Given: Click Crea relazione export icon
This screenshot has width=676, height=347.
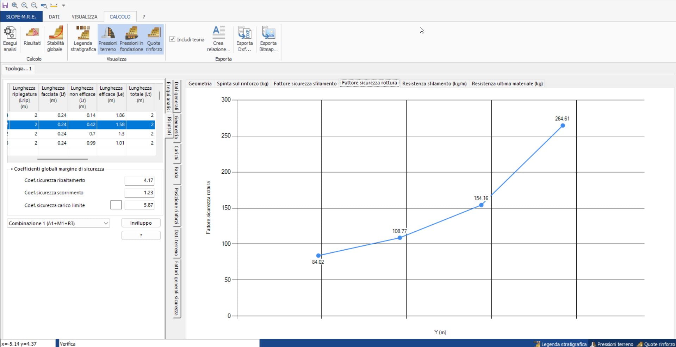Looking at the screenshot, I should pos(218,39).
